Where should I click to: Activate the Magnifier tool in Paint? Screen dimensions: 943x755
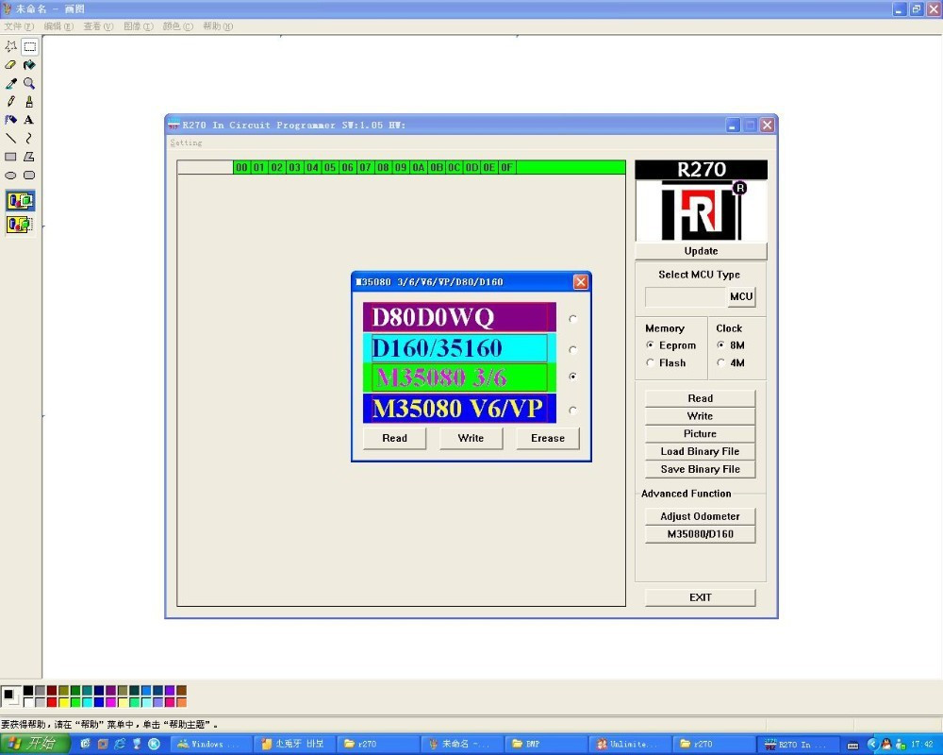point(29,83)
